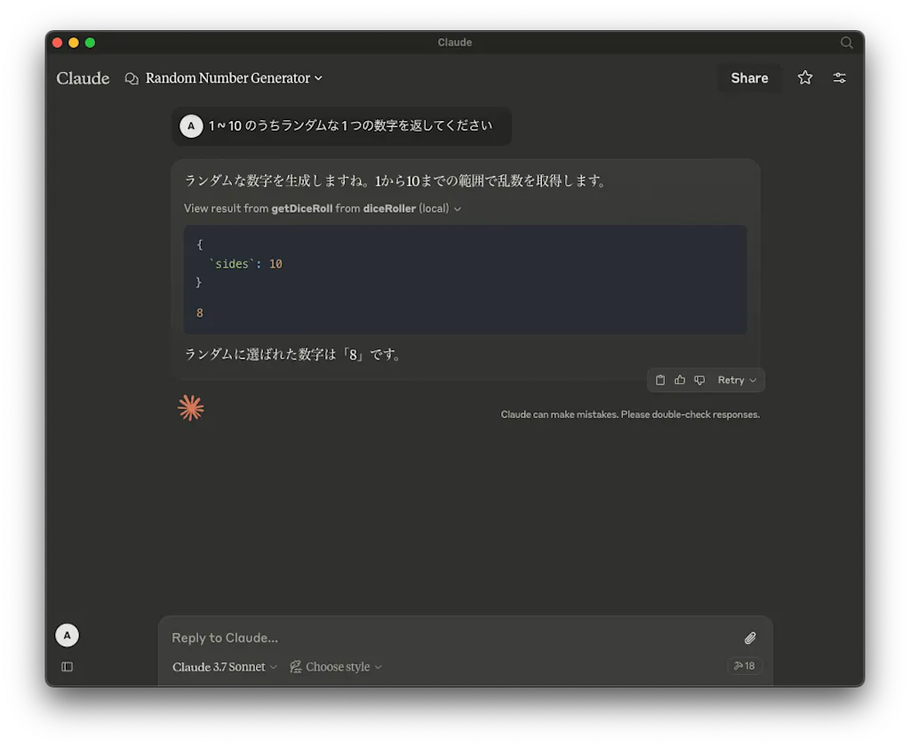This screenshot has width=910, height=747.
Task: Click the final answer line with「8」
Action: (293, 354)
